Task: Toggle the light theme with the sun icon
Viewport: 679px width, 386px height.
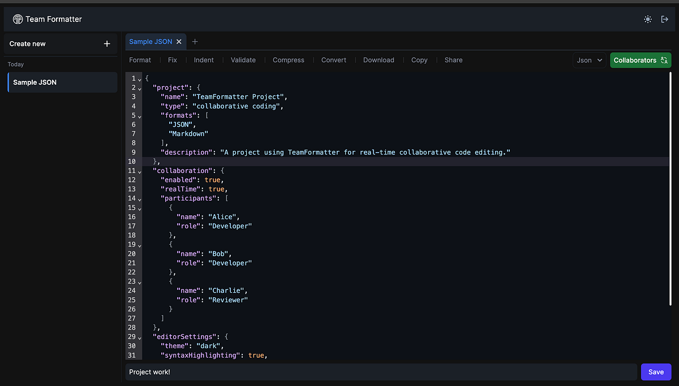Action: 647,19
